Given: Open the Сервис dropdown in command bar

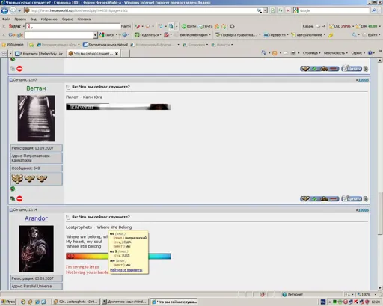Looking at the screenshot, I should [x=358, y=53].
